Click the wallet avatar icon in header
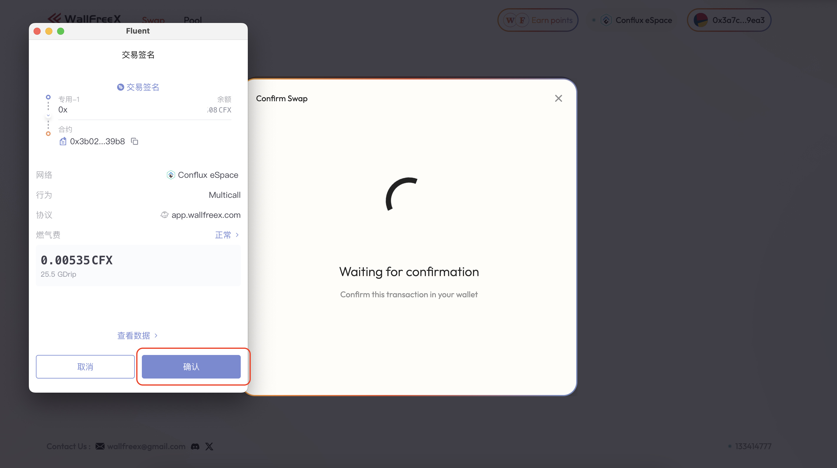The height and width of the screenshot is (468, 837). coord(700,20)
